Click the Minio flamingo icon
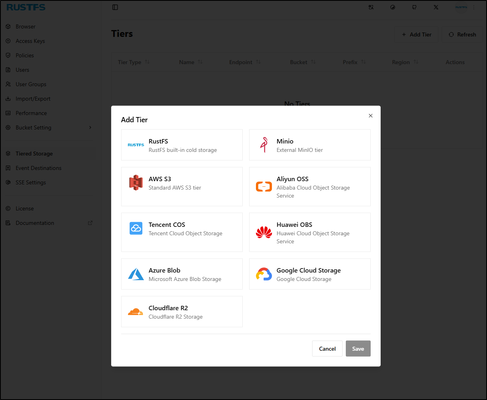The image size is (487, 400). 264,145
